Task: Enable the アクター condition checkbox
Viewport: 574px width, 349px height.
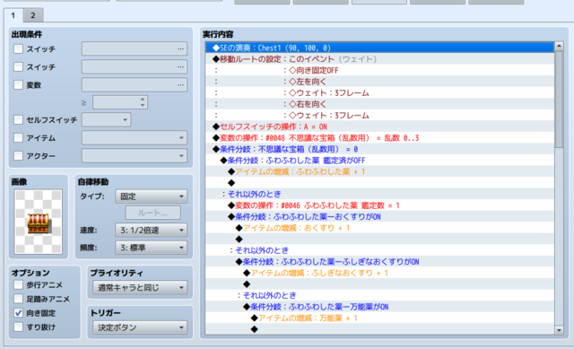Action: point(18,155)
